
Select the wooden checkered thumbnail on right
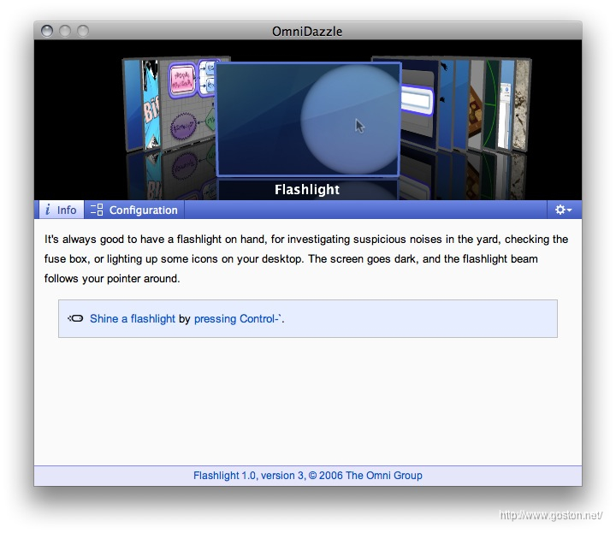click(x=476, y=104)
